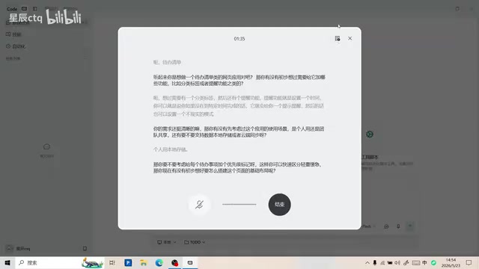
Task: Click the chat bubble icon in background
Action: [x=46, y=147]
